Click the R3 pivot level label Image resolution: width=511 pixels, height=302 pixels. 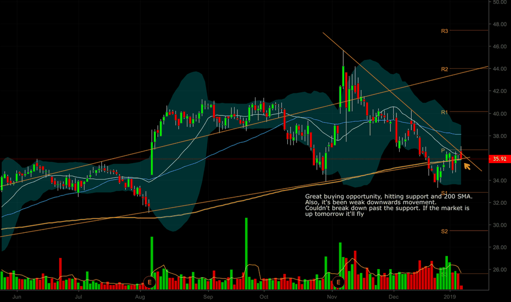pyautogui.click(x=445, y=31)
